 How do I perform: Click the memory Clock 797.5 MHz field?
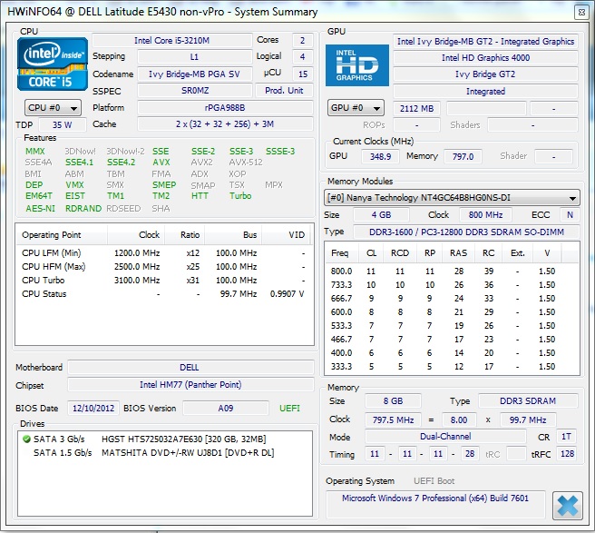coord(393,420)
